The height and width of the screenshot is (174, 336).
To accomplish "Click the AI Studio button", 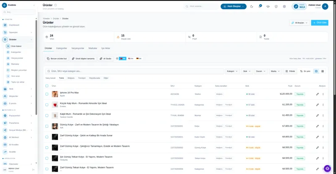I will click(105, 59).
